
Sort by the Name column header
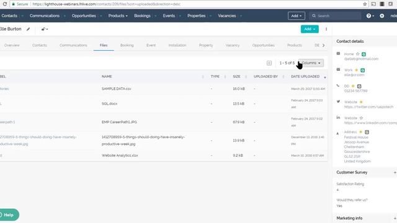(x=107, y=76)
